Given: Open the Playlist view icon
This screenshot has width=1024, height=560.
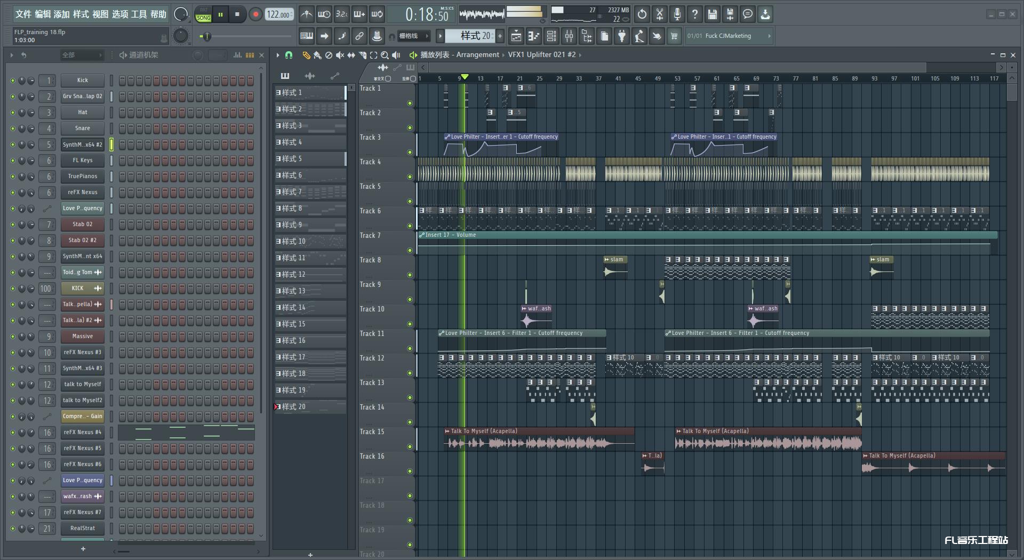Looking at the screenshot, I should pyautogui.click(x=516, y=36).
